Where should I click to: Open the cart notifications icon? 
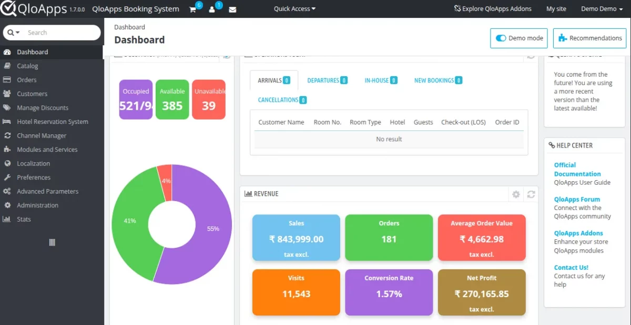(x=194, y=9)
